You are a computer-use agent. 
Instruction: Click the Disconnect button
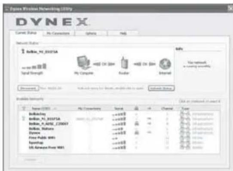tap(28, 88)
